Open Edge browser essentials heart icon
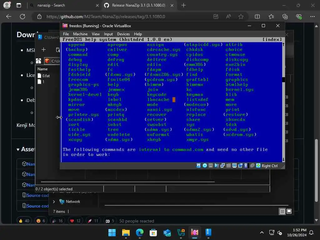 (x=299, y=17)
